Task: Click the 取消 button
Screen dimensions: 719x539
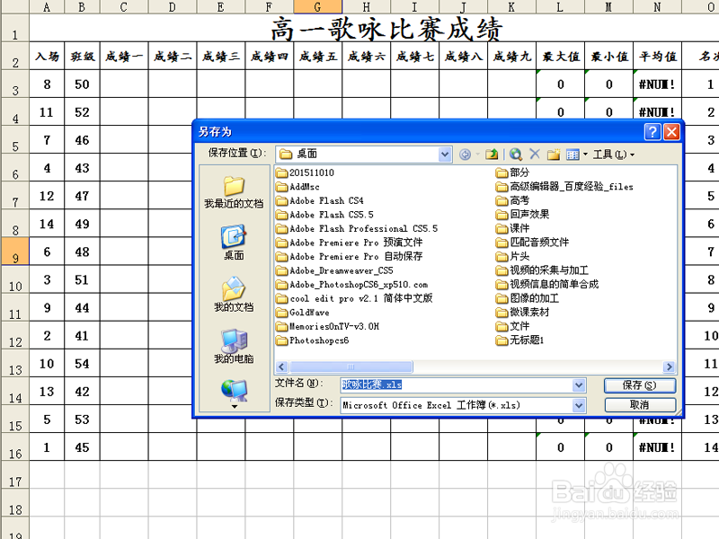Action: tap(639, 405)
